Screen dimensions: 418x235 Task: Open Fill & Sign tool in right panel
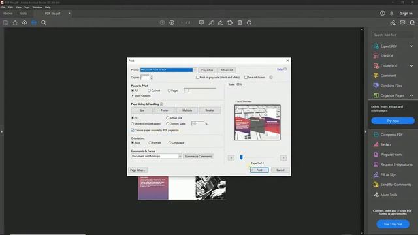click(x=388, y=175)
